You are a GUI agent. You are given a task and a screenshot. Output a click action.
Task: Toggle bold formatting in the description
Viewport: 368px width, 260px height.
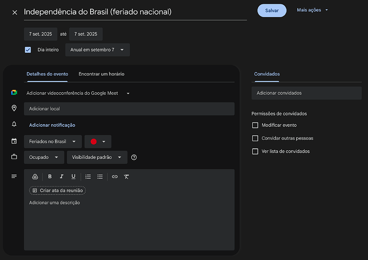pos(50,176)
